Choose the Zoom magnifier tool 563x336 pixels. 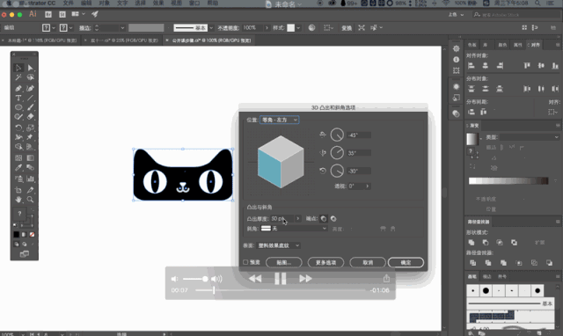[30, 200]
